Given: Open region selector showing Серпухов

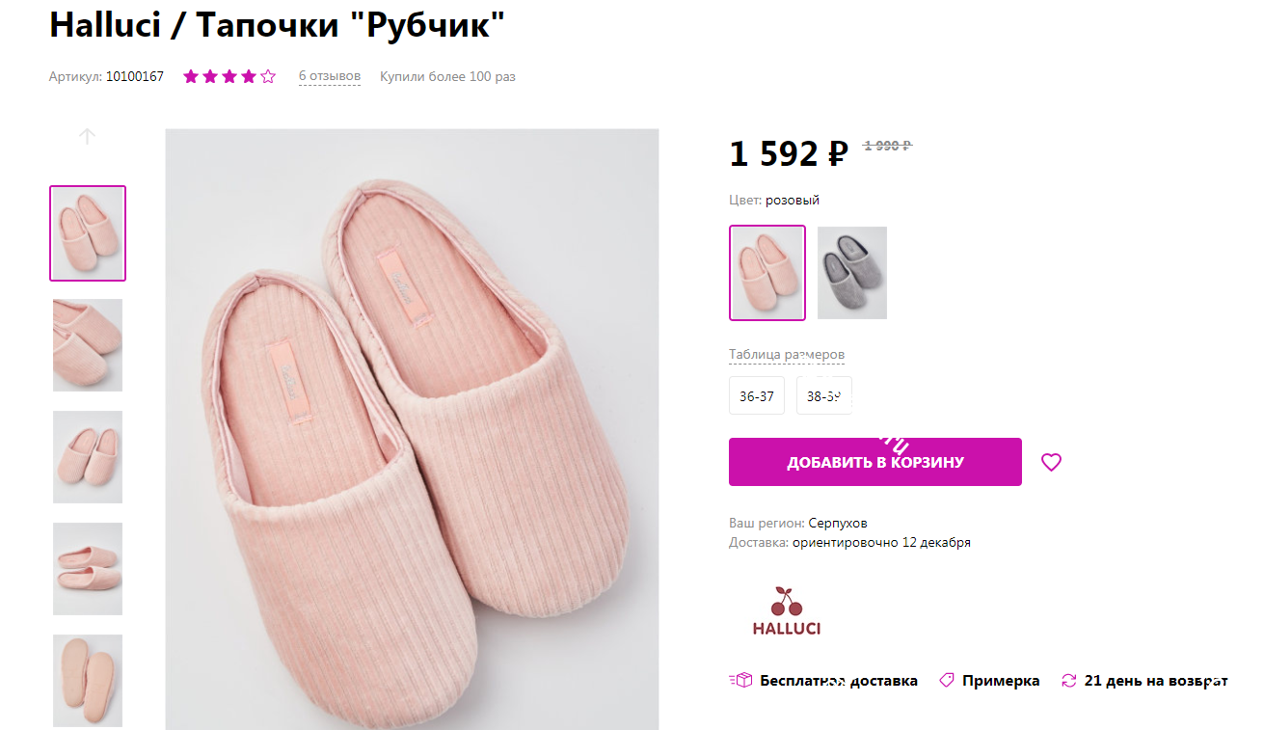Looking at the screenshot, I should [x=840, y=522].
